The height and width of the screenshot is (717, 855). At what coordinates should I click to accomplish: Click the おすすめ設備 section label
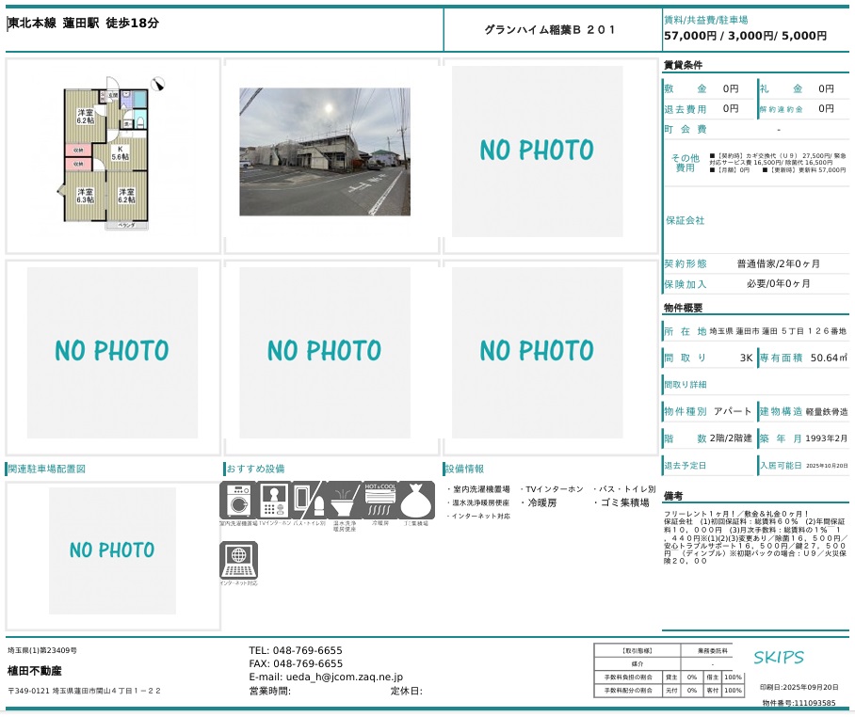[x=255, y=469]
